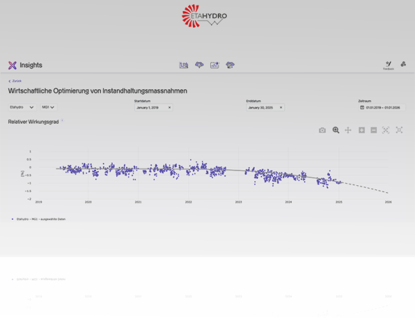Select the chart Pan tool
Viewport: 415px width, 318px height.
coord(348,130)
